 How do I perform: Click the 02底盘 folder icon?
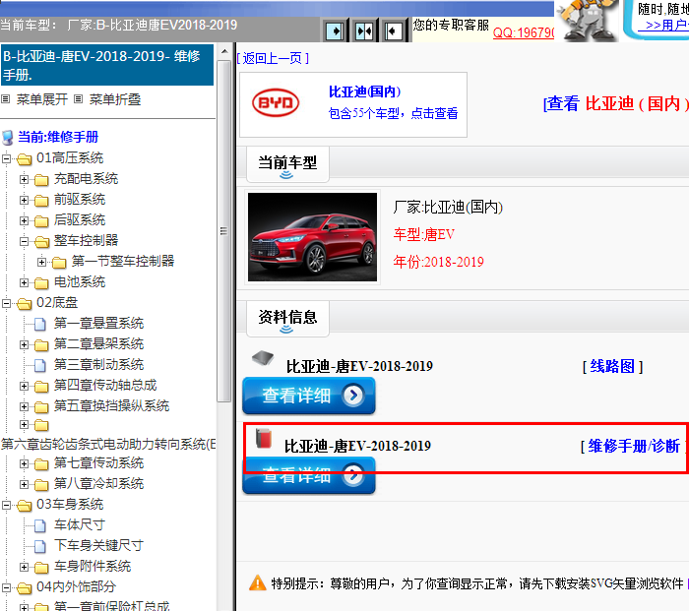point(25,303)
